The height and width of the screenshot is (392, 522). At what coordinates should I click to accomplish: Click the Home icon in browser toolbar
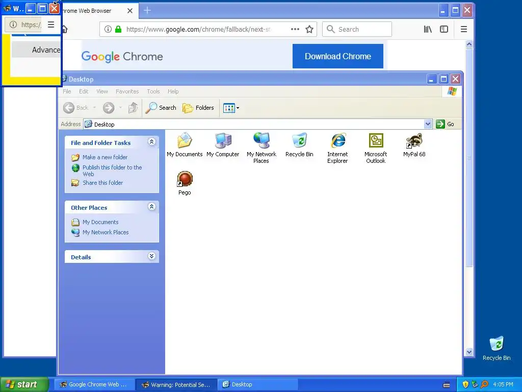point(65,29)
